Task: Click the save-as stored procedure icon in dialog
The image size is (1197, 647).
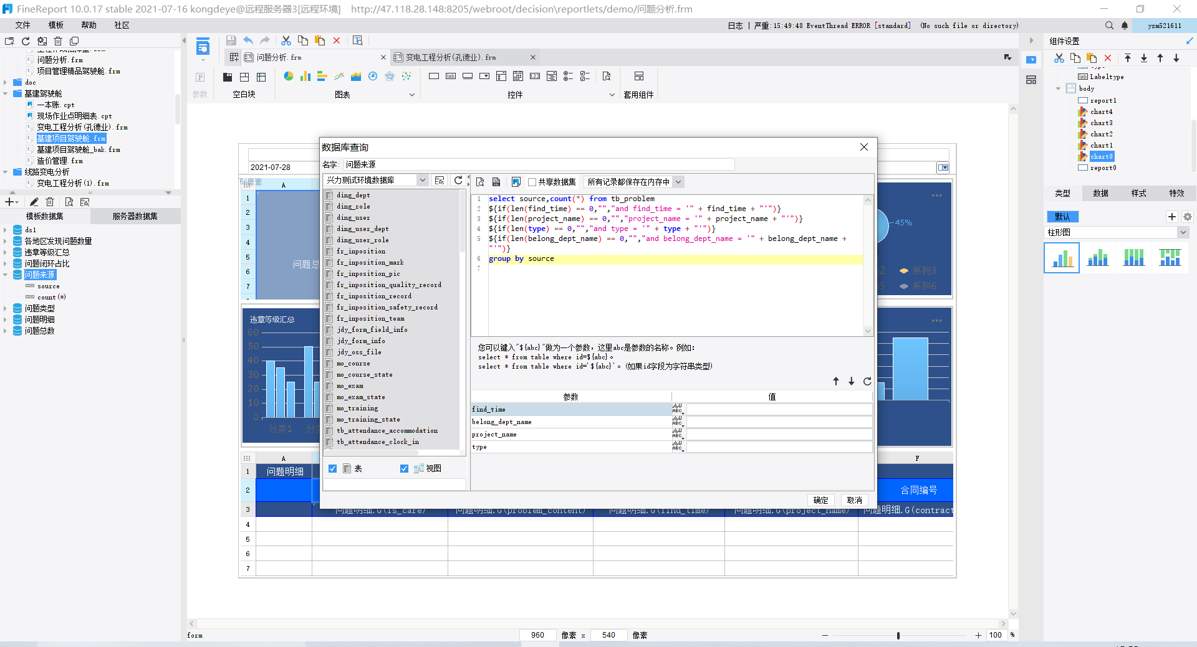Action: click(x=496, y=182)
